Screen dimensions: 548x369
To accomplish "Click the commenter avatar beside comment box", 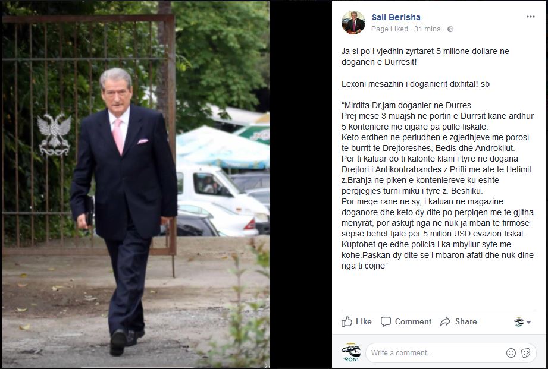I will click(x=351, y=352).
